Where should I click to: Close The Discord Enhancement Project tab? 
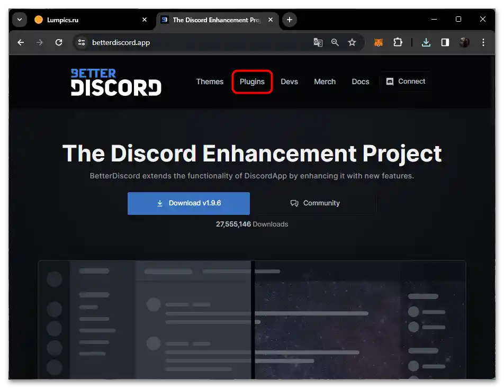coord(271,20)
